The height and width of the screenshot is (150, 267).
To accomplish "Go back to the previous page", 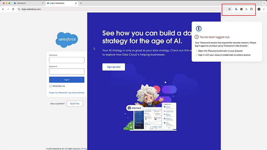I will pyautogui.click(x=3, y=9).
